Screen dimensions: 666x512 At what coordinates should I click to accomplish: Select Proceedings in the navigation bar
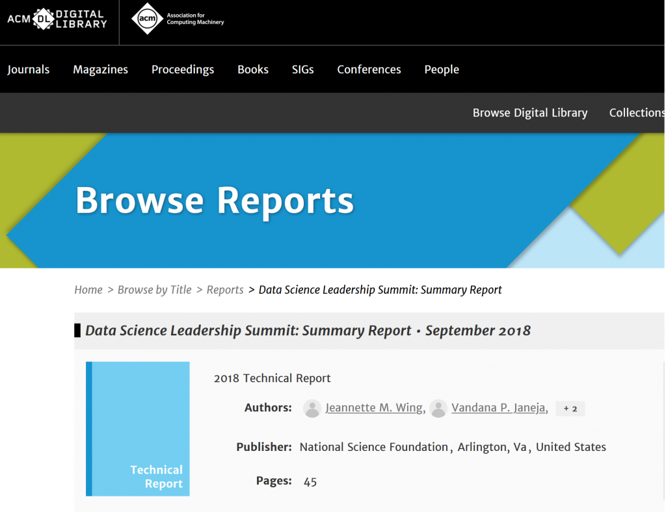click(183, 69)
